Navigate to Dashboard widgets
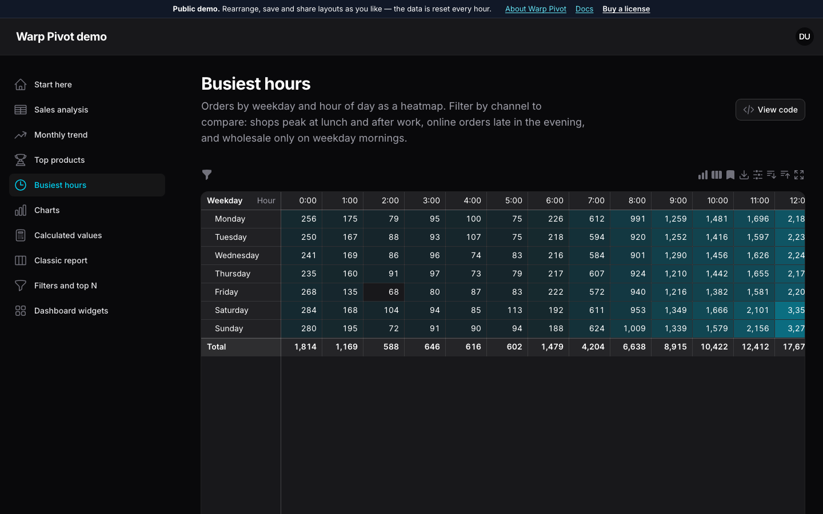The image size is (823, 514). 87,311
